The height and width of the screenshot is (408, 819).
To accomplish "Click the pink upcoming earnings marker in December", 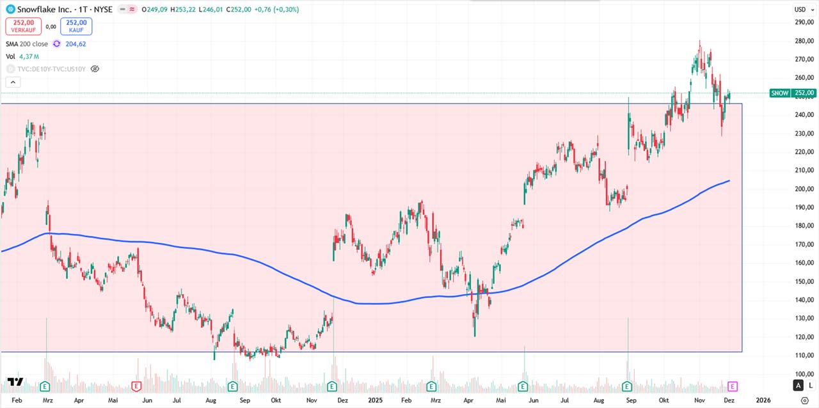I will (733, 386).
